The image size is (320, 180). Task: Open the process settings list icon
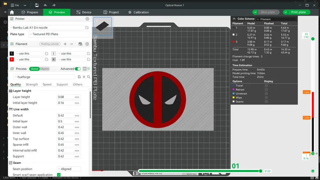(x=84, y=69)
